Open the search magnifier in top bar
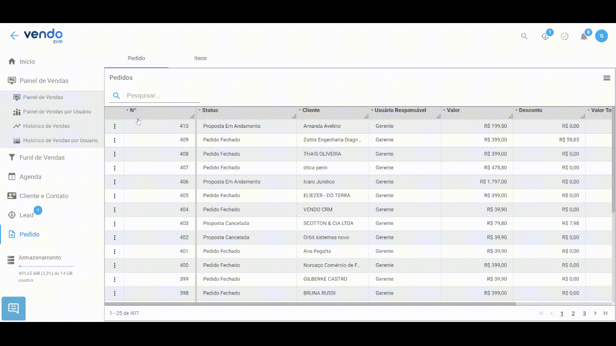This screenshot has height=346, width=616. 525,36
